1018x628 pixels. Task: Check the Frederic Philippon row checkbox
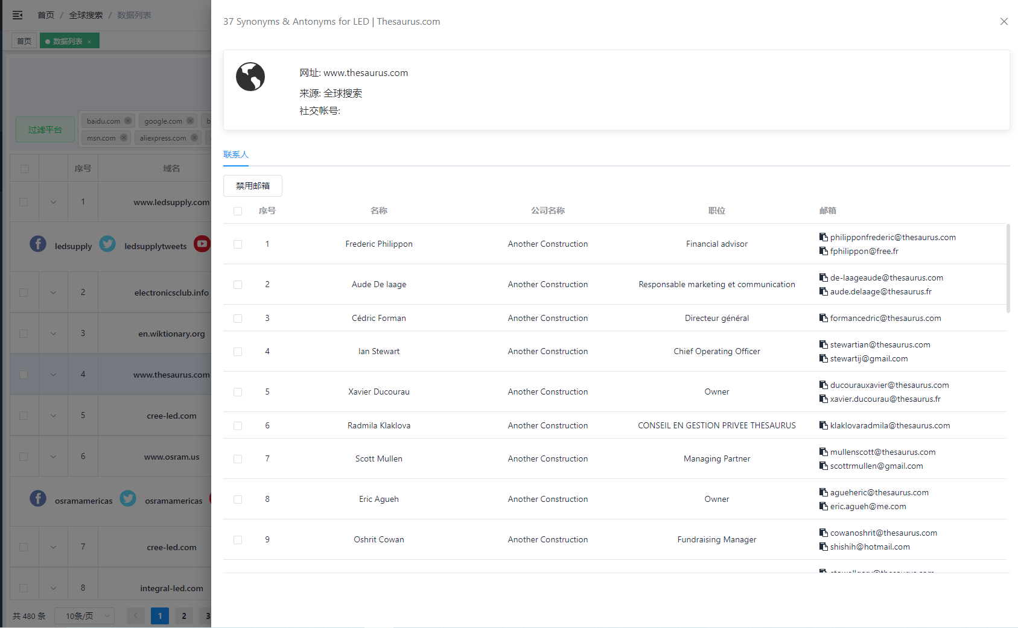coord(238,244)
